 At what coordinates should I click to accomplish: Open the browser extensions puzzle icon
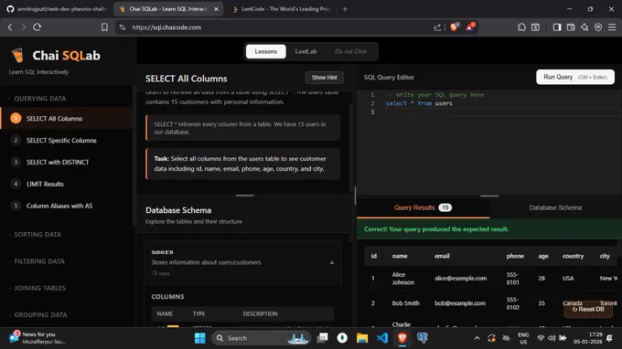[x=521, y=26]
